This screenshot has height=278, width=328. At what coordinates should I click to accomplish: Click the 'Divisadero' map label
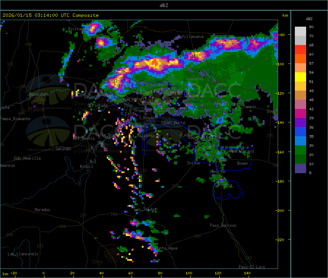point(78,29)
